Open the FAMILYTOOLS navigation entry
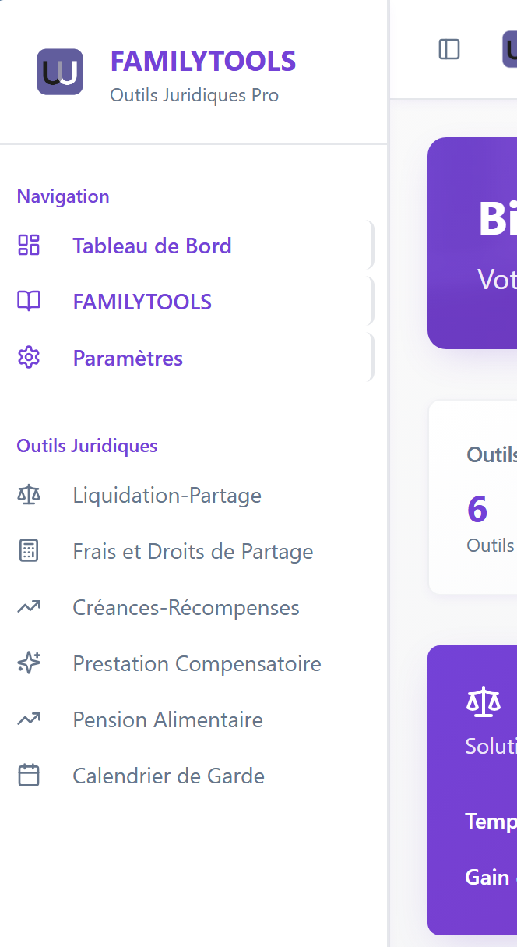 coord(142,302)
